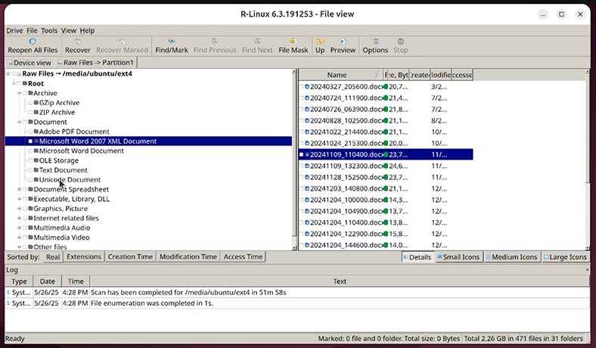This screenshot has width=596, height=348.
Task: Tick the Microsoft Word 2007 XML Document checkbox
Action: click(30, 141)
